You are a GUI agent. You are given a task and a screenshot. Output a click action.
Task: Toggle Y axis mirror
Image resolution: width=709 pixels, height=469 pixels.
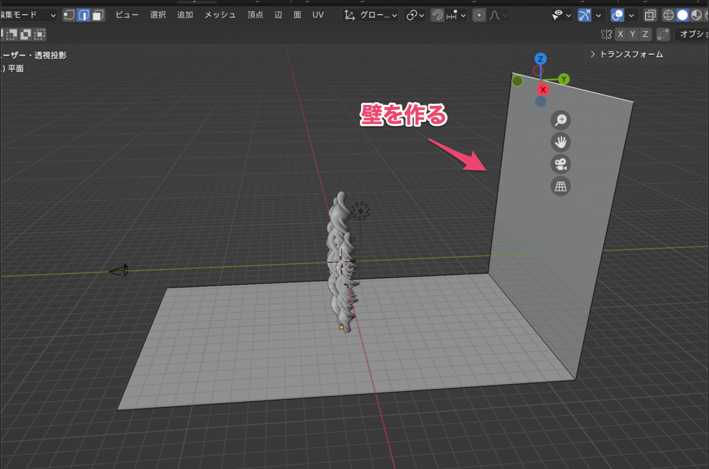click(633, 34)
